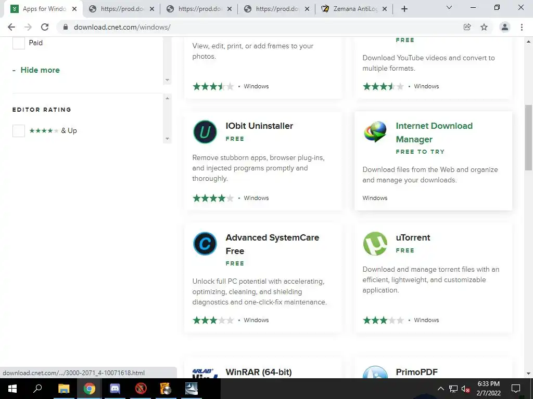The height and width of the screenshot is (399, 533).
Task: Open Windows search from the taskbar
Action: pyautogui.click(x=37, y=389)
